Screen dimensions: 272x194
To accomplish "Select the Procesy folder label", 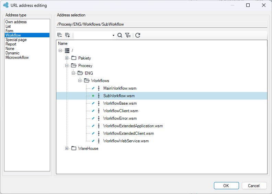I will click(x=85, y=66).
